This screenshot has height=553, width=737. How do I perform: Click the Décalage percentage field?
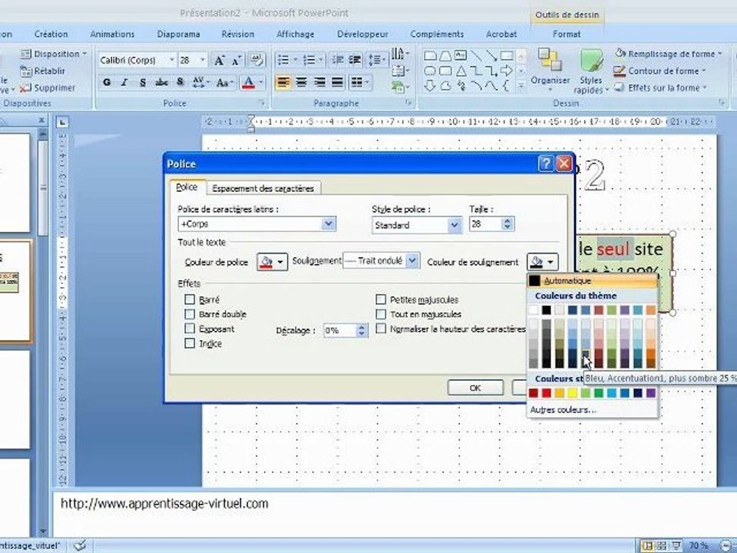[340, 330]
